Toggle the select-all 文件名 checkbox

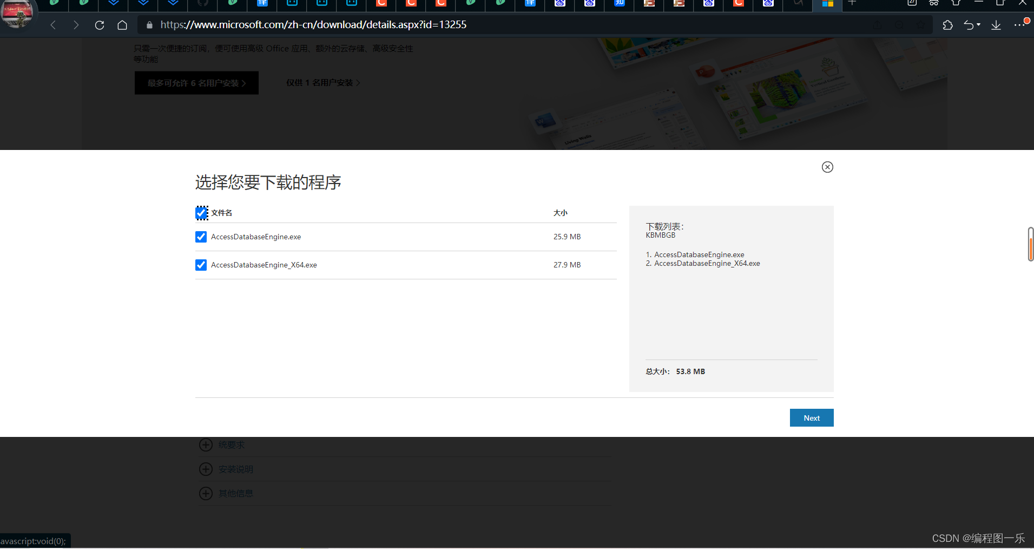click(x=201, y=213)
